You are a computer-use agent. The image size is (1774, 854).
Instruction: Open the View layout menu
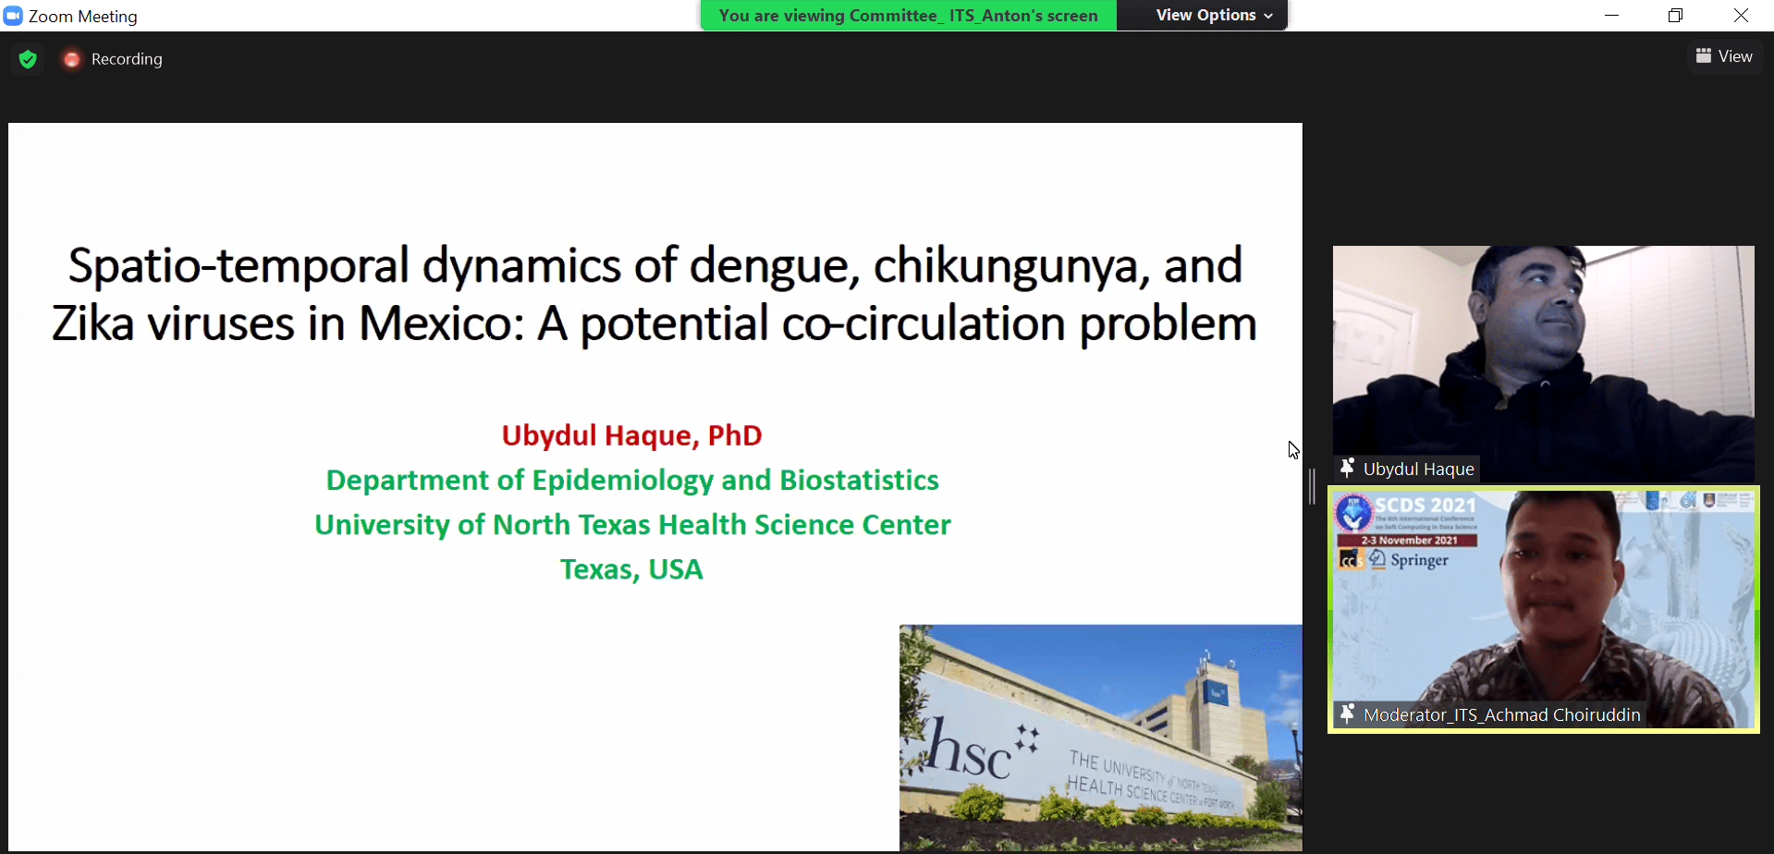pos(1724,56)
